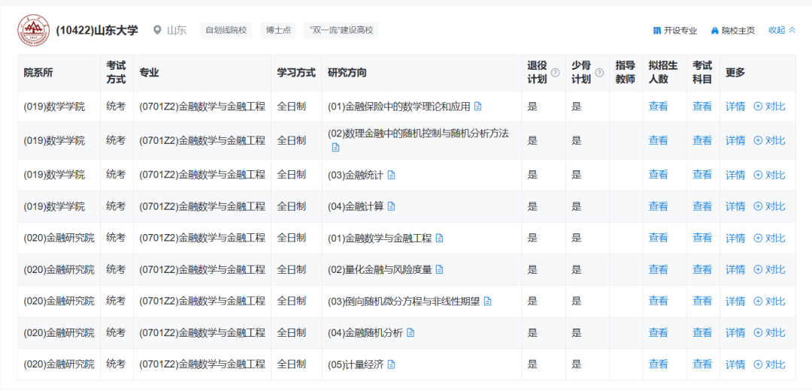View 拟招生人数 for 数理金融中的随机控制 row

[658, 140]
